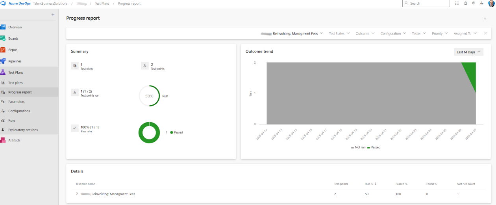Toggle the Passed trend legend swatch

(368, 147)
